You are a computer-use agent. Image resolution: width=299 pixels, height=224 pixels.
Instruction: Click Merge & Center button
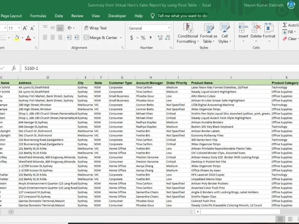coord(100,38)
